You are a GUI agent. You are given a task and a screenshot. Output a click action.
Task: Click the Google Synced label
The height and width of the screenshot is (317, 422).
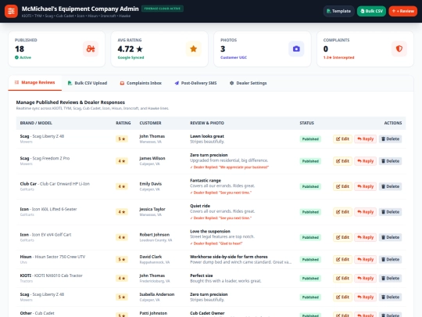pos(131,57)
